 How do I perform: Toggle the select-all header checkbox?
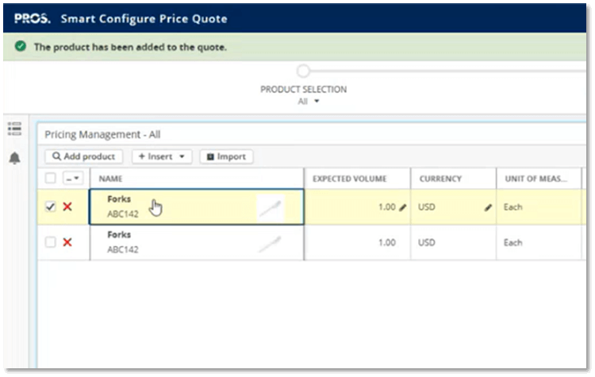click(x=51, y=179)
